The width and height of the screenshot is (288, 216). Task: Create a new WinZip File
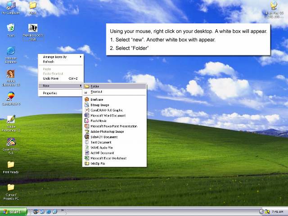coord(115,163)
